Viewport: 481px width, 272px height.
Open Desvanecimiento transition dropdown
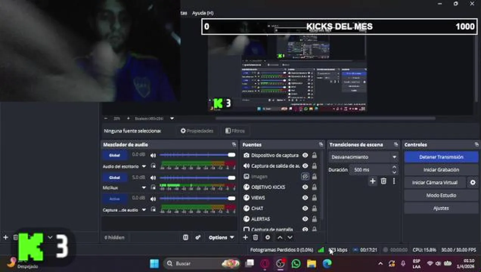[x=364, y=157]
